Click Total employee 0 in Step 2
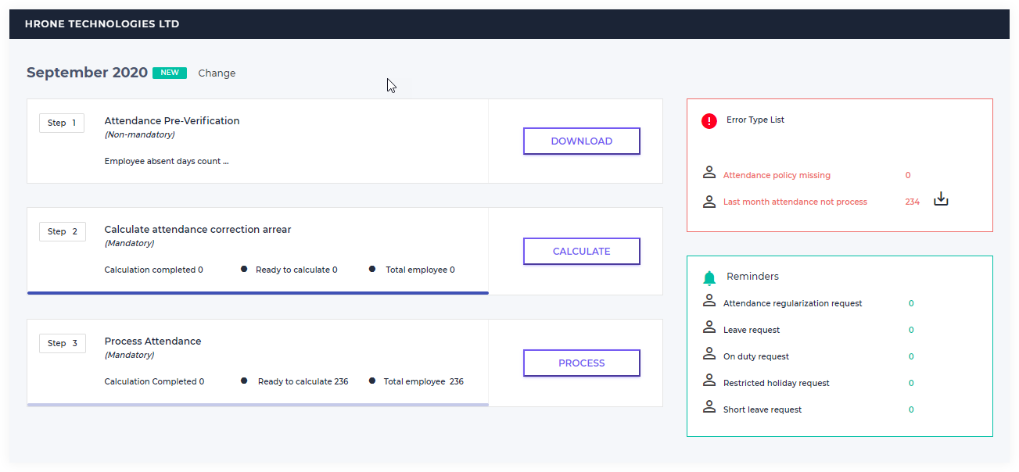 tap(420, 270)
